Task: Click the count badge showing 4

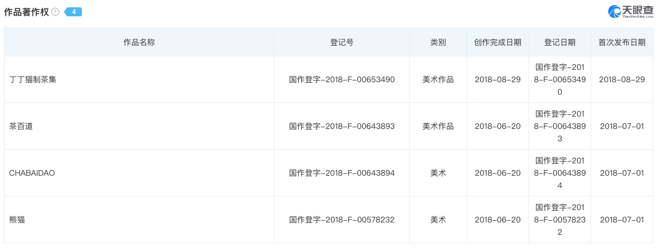Action: tap(73, 12)
